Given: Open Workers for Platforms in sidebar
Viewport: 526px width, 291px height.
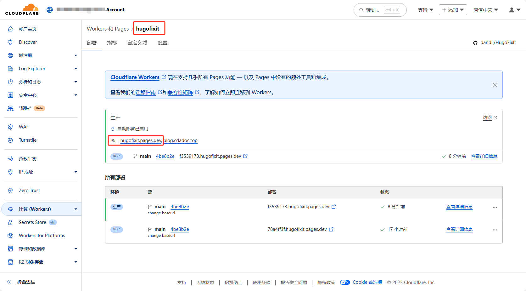Looking at the screenshot, I should (x=42, y=236).
